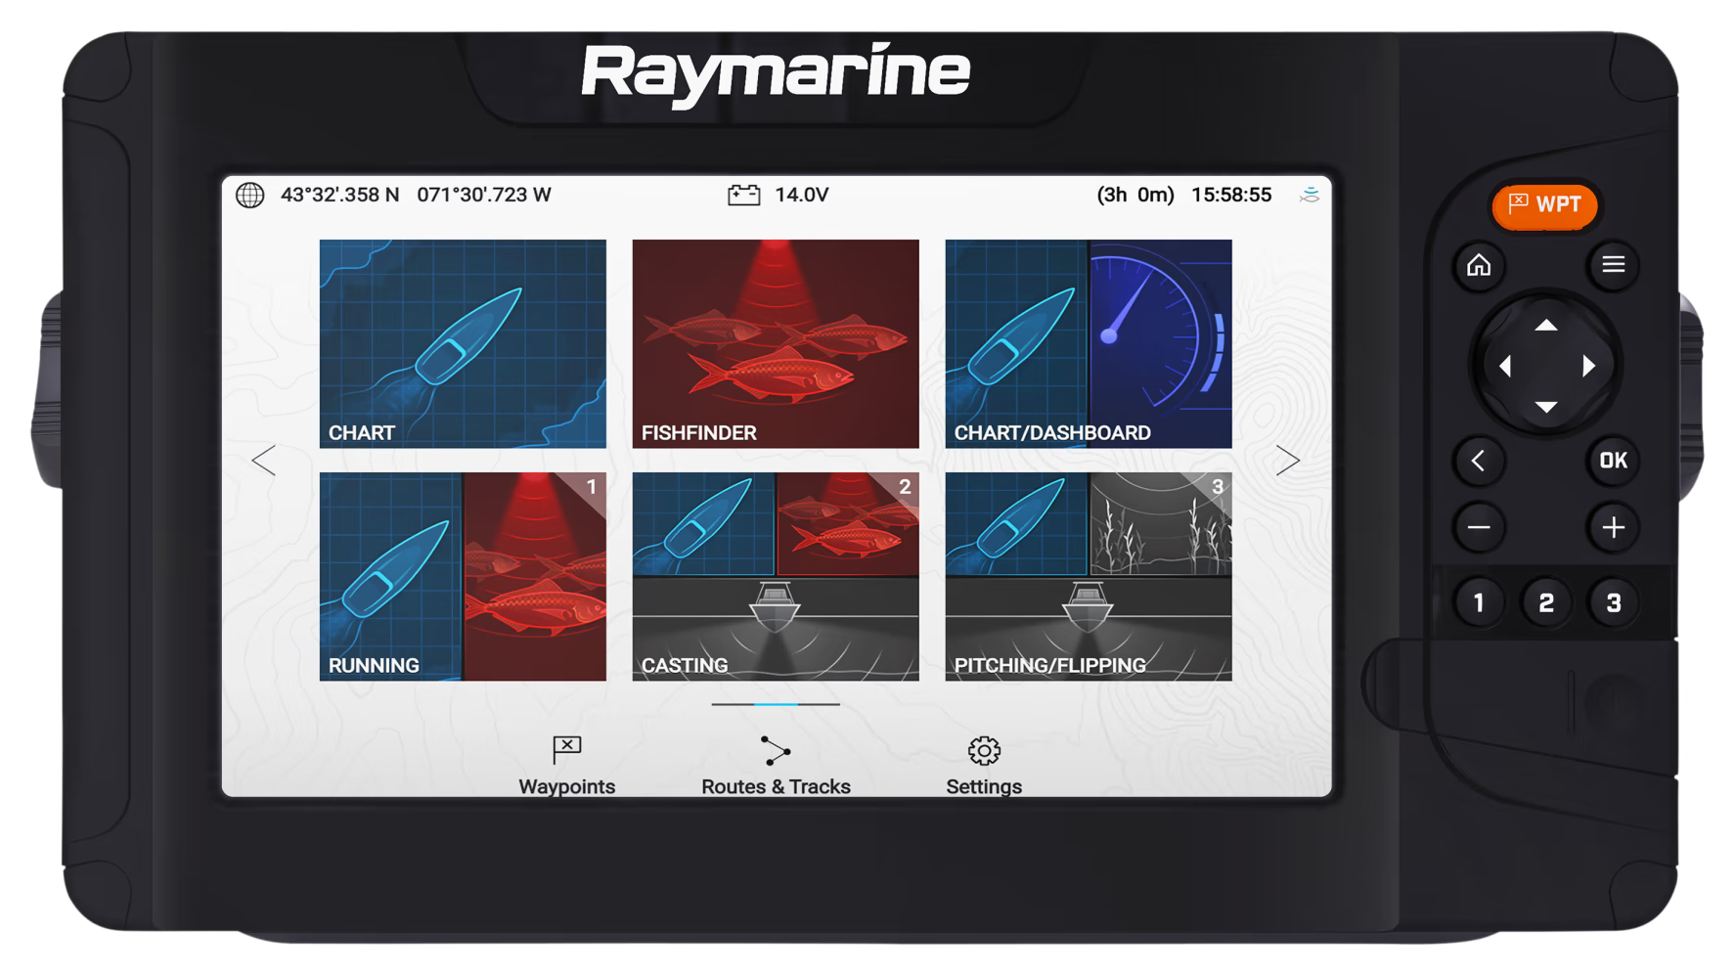This screenshot has width=1735, height=975.
Task: Click the 14.0V voltage value
Action: click(802, 195)
